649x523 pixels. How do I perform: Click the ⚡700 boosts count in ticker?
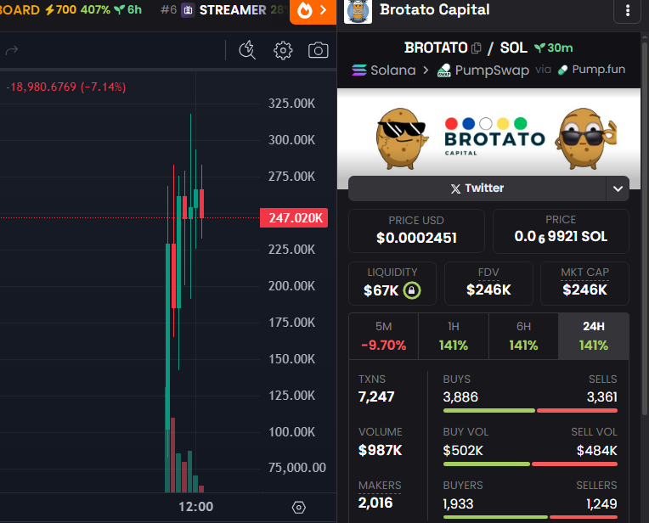point(61,9)
